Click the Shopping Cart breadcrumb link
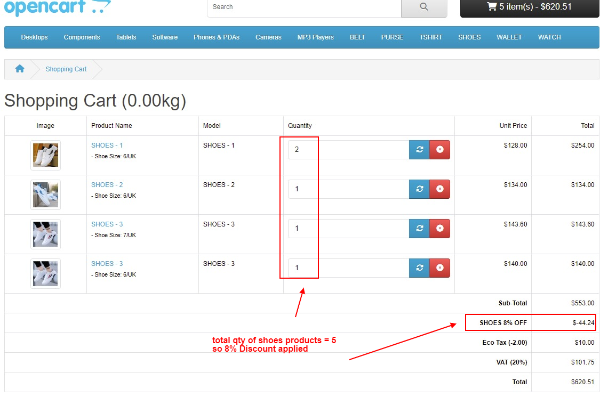This screenshot has height=397, width=600. (66, 69)
